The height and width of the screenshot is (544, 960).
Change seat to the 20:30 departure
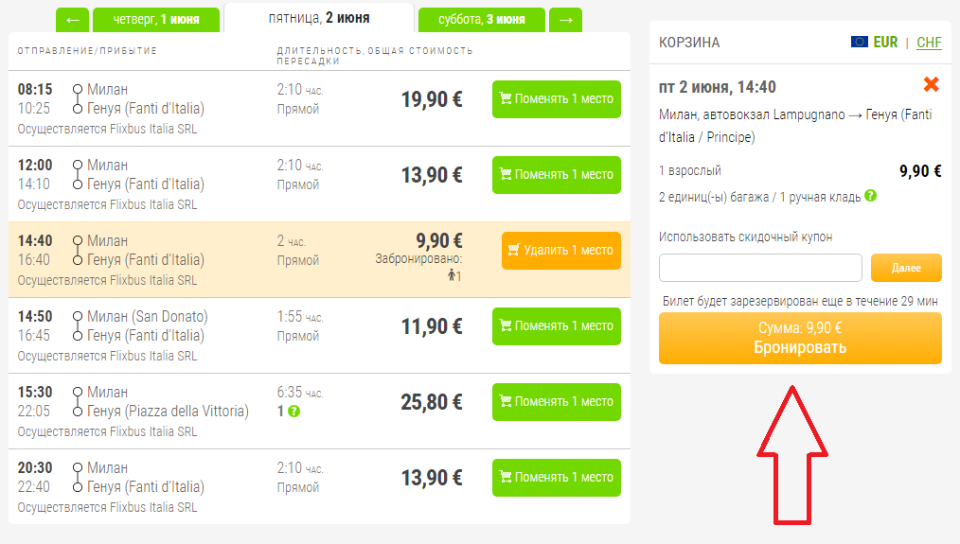pyautogui.click(x=557, y=478)
